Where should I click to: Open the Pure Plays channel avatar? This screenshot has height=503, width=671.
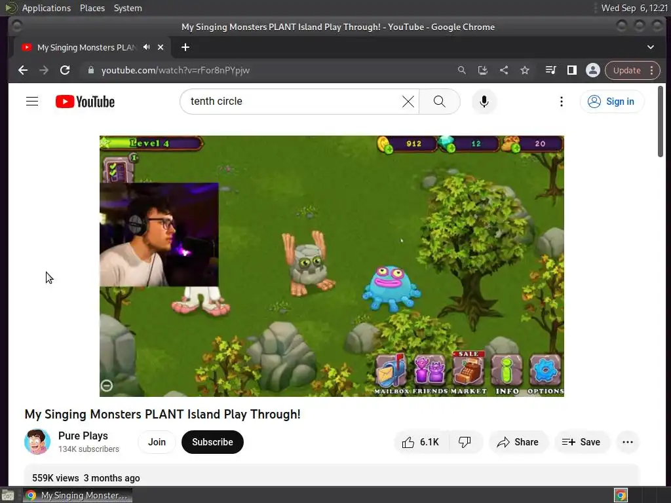pyautogui.click(x=37, y=442)
